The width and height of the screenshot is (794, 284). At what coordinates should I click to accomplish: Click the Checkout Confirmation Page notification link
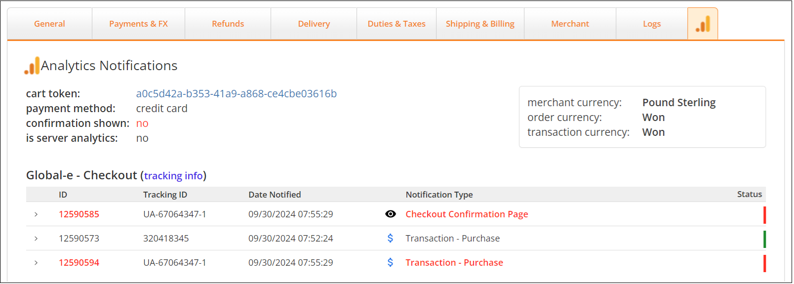[x=467, y=214]
